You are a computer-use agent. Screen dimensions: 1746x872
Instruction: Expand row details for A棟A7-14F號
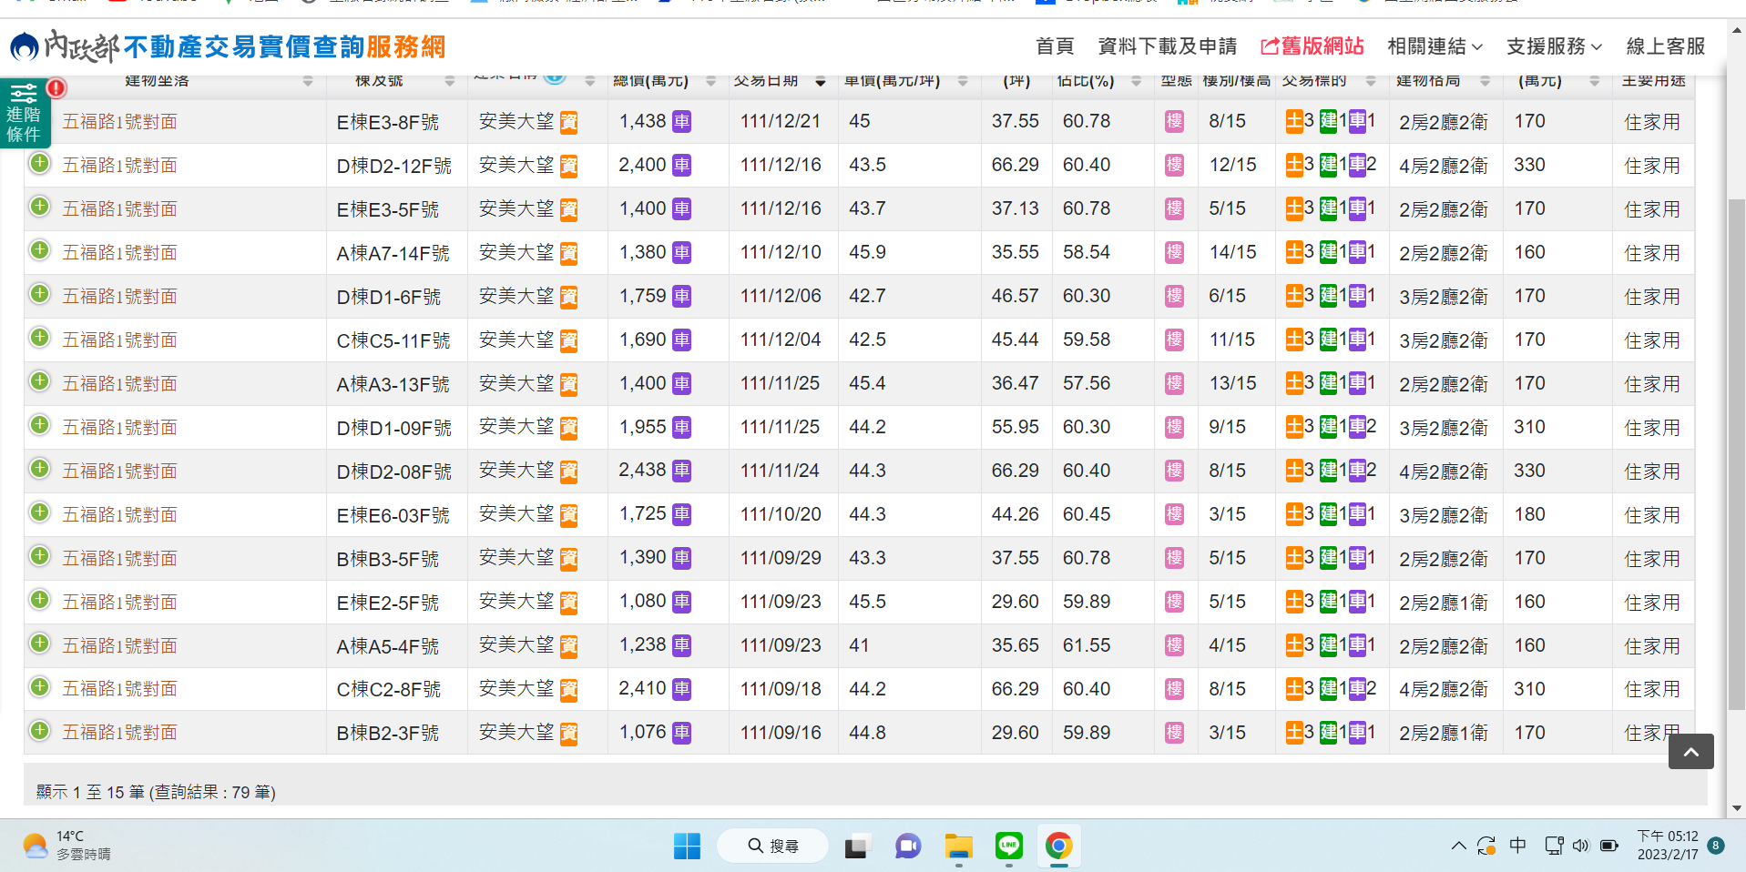[39, 251]
